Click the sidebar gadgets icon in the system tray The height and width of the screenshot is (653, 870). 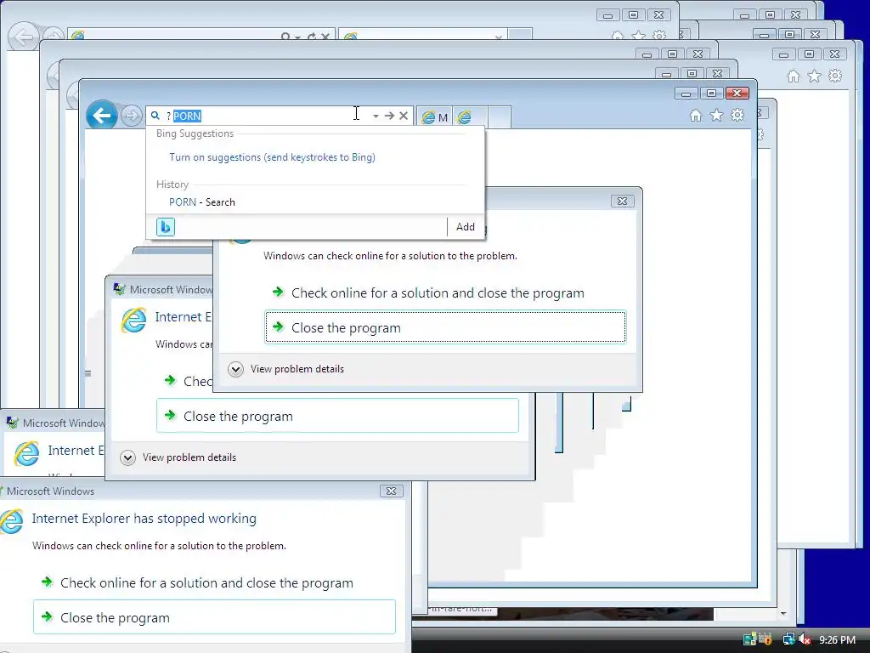[x=749, y=639]
